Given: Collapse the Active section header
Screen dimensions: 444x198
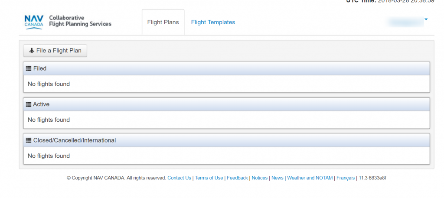Looking at the screenshot, I should (226, 104).
